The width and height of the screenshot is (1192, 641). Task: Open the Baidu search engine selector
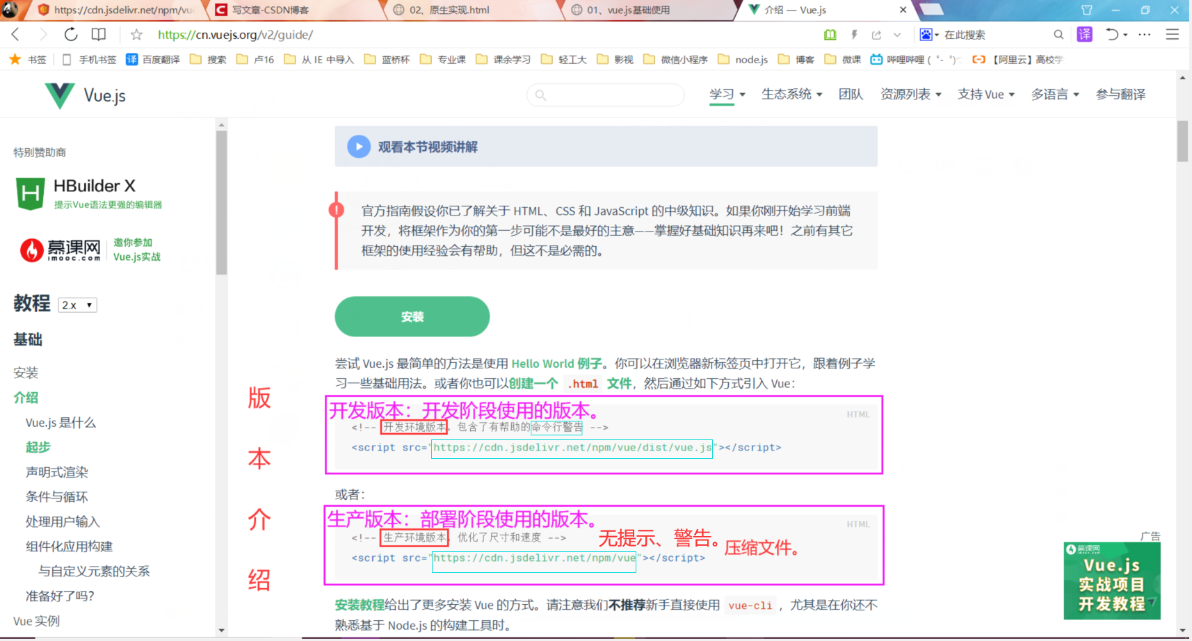click(x=929, y=35)
